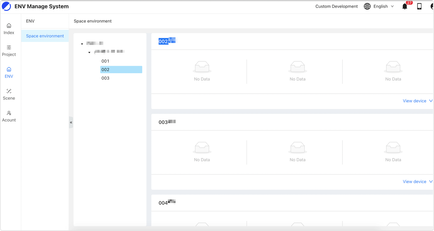Select tree item 003

tap(105, 78)
